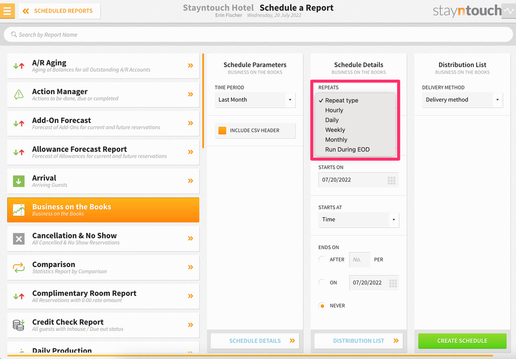Click the Action Manager warning triangle icon
Screen dimensions: 516x359
pyautogui.click(x=19, y=94)
